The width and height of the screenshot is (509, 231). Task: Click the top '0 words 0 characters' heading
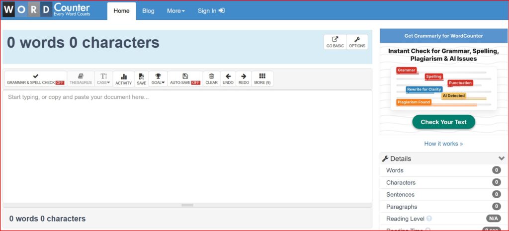coord(83,43)
